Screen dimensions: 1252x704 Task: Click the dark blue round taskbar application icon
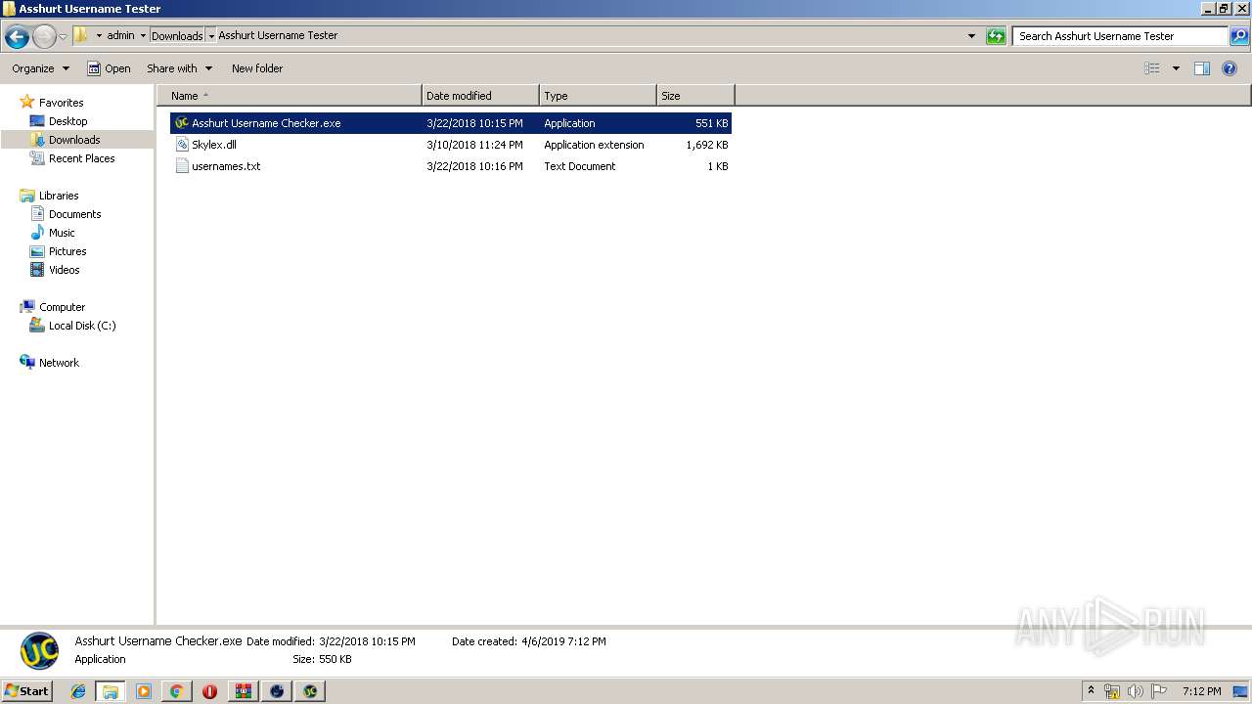(277, 691)
